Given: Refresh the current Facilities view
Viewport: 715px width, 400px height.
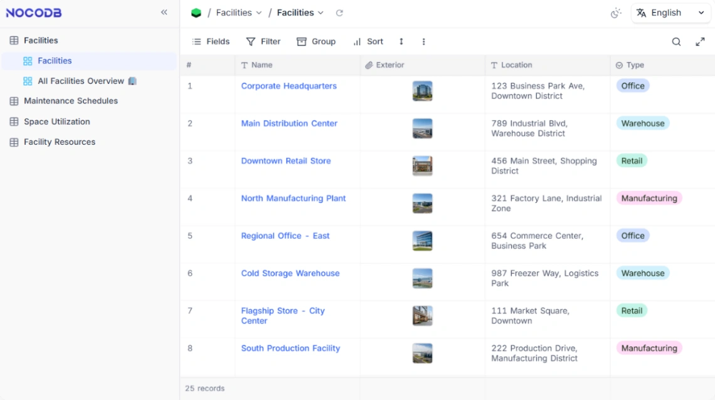Looking at the screenshot, I should tap(339, 12).
